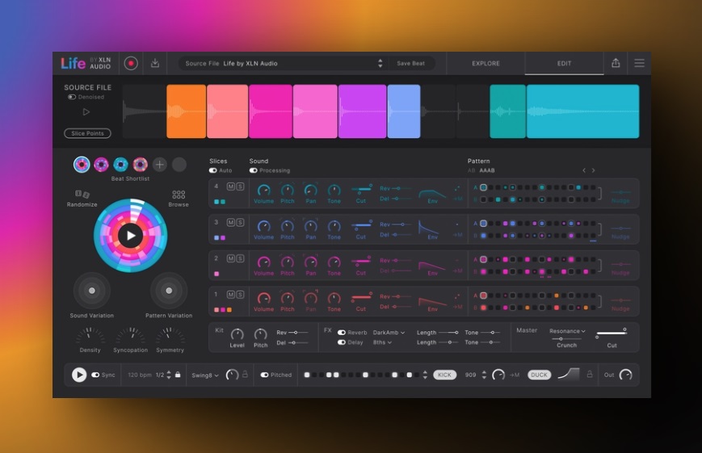Click the Out volume knob
702x453 pixels.
coord(625,375)
